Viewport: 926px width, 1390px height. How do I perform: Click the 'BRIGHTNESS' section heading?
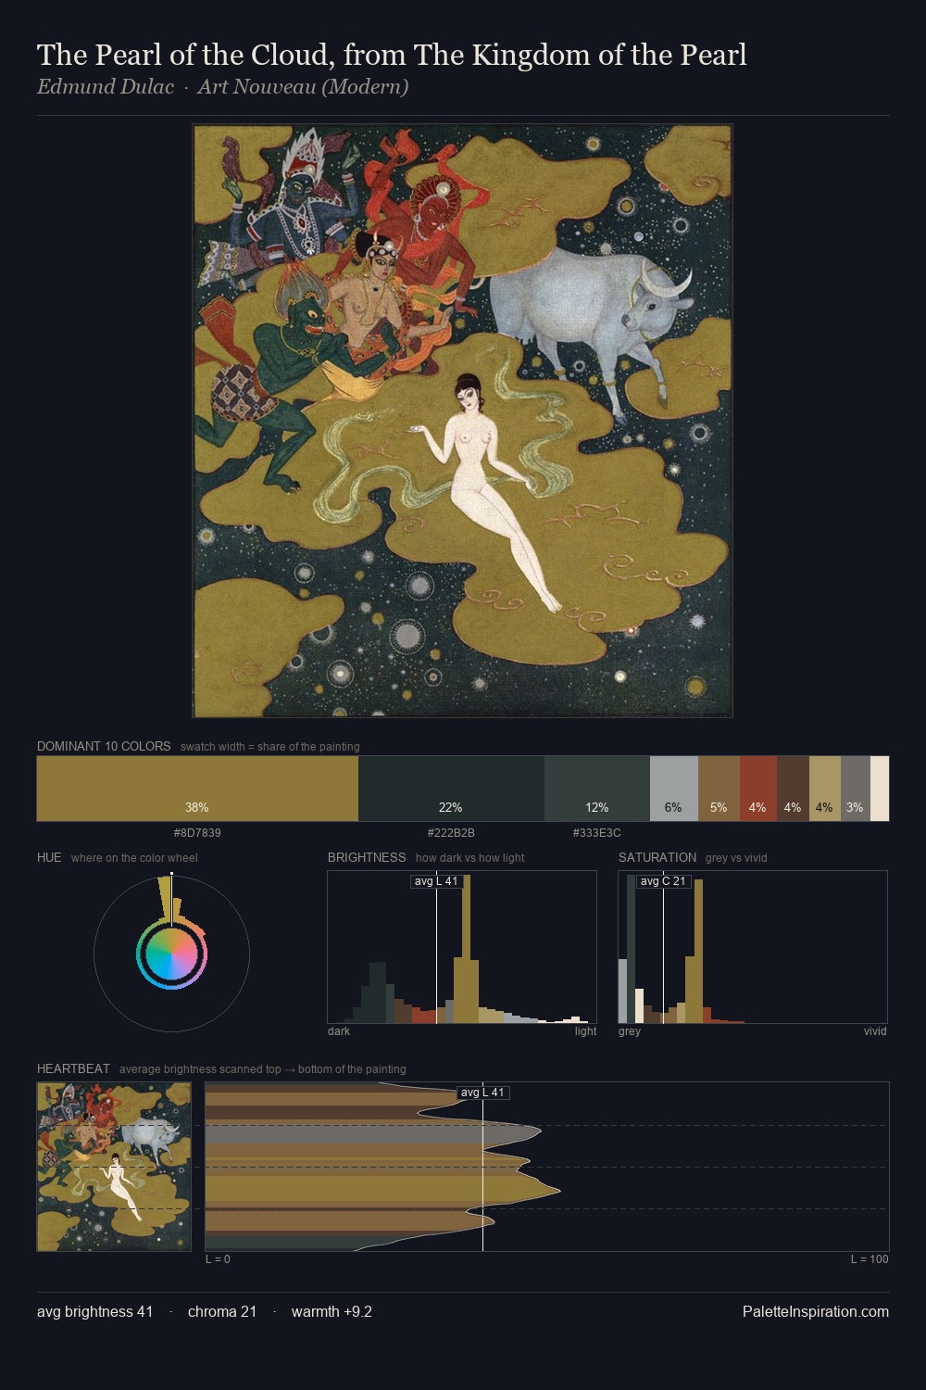367,857
